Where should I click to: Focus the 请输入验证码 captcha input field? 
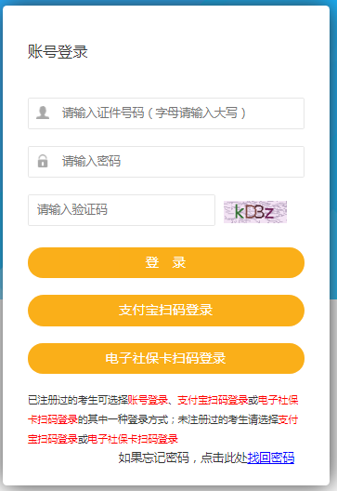point(122,210)
